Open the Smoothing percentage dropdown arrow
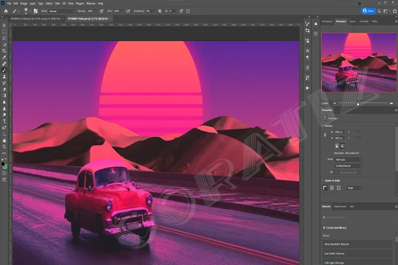The width and height of the screenshot is (398, 265). 154,11
